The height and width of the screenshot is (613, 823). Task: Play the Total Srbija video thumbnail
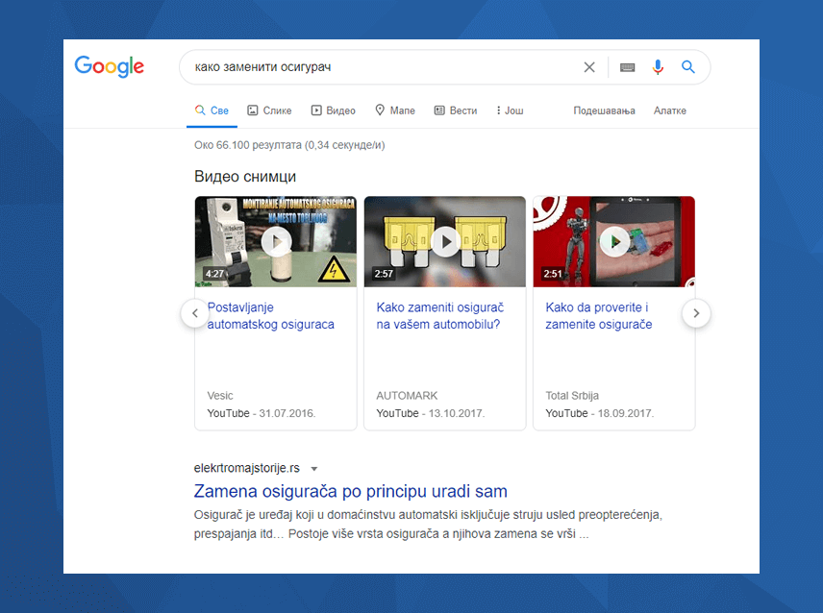coord(613,241)
